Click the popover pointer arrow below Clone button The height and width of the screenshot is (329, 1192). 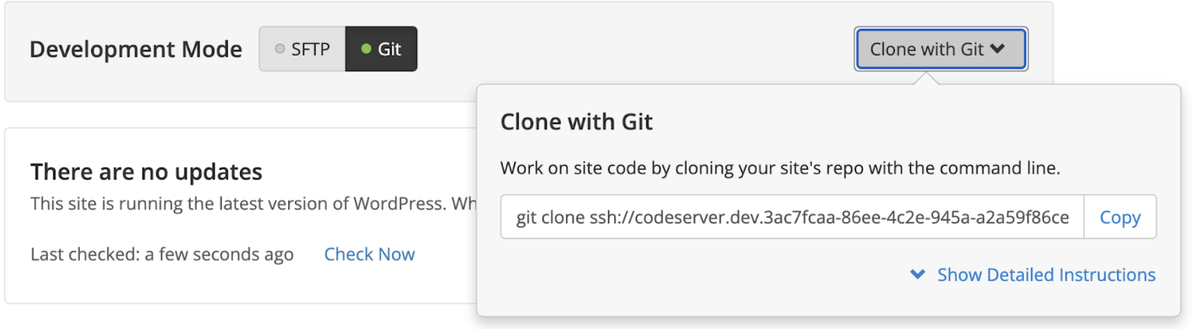tap(926, 78)
